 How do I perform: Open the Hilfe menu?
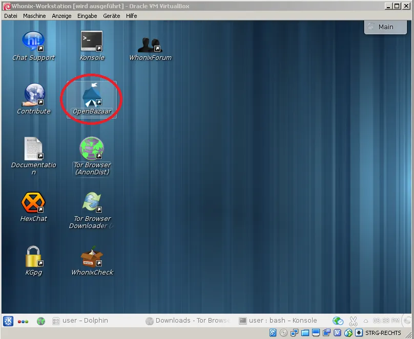coord(131,16)
